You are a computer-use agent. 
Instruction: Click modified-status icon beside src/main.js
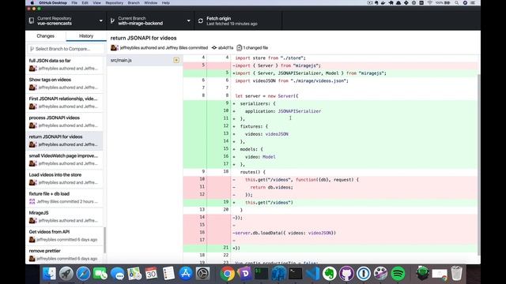[176, 60]
